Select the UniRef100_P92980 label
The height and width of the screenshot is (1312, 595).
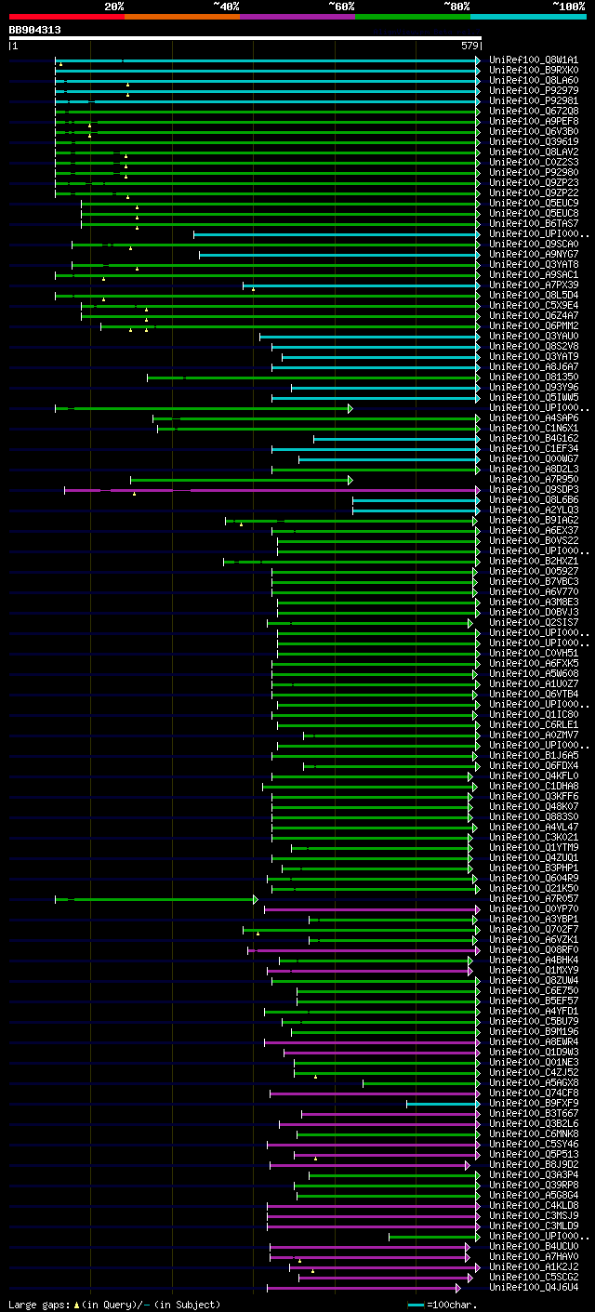(x=534, y=173)
